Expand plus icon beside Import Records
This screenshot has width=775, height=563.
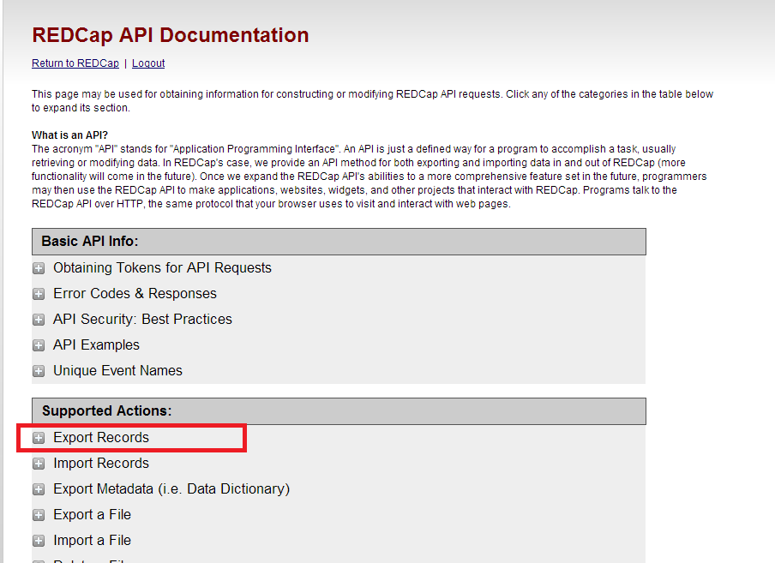39,464
